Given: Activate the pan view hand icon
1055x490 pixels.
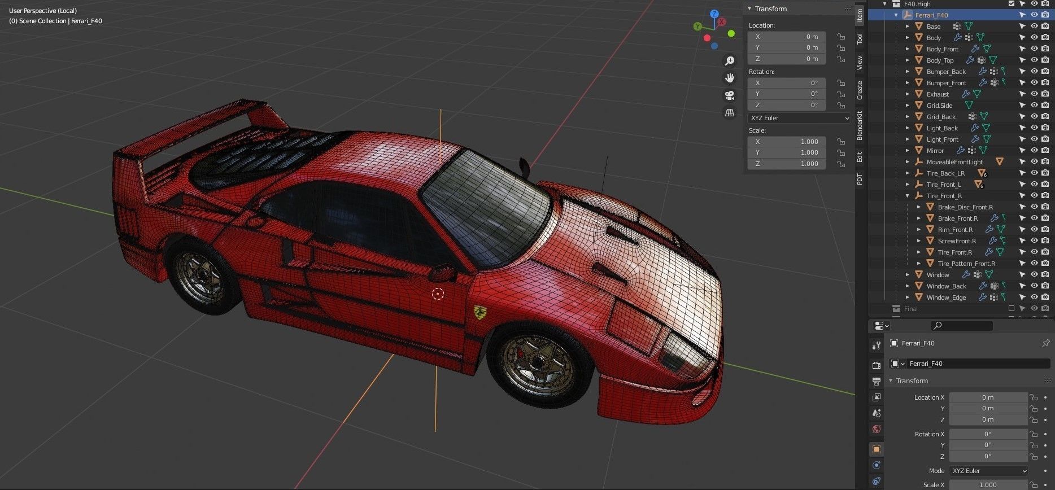Looking at the screenshot, I should (730, 78).
